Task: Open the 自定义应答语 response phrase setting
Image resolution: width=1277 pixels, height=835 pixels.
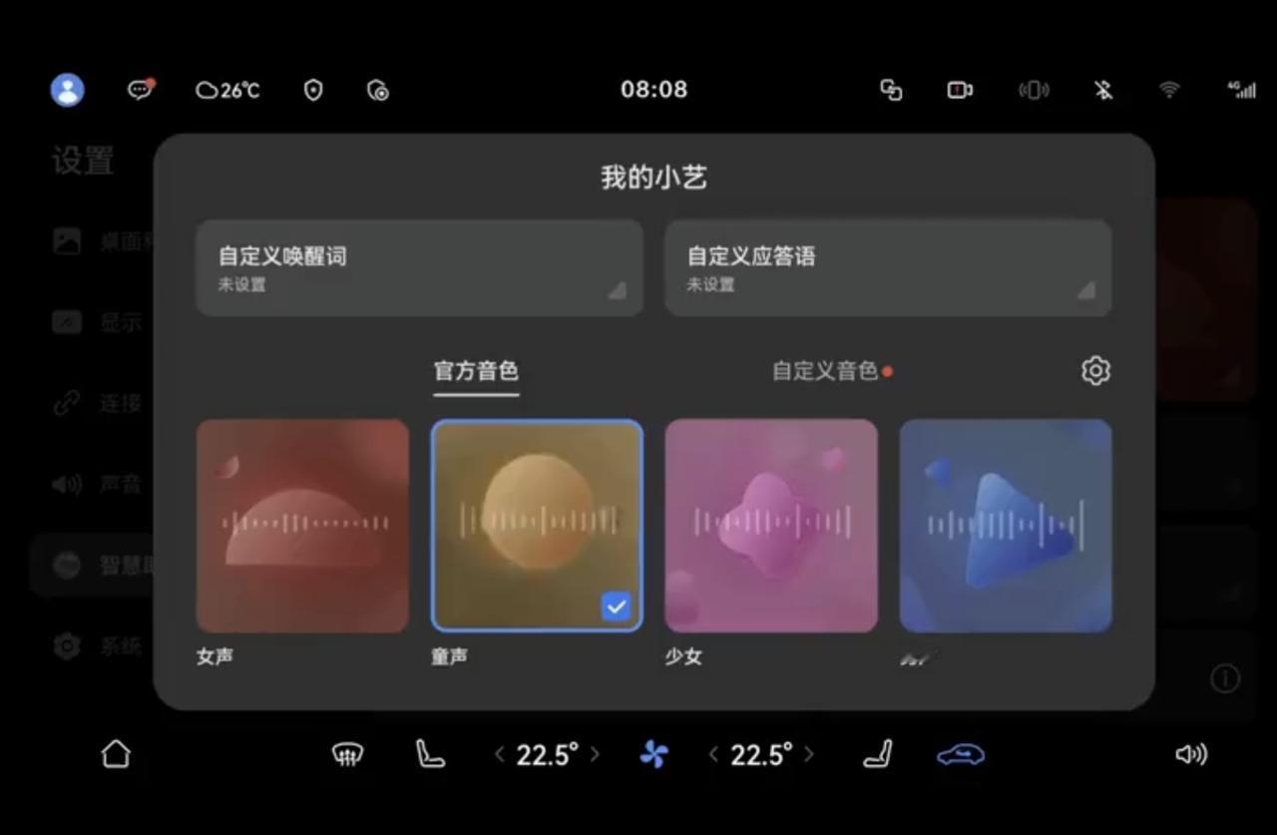Action: [x=888, y=267]
